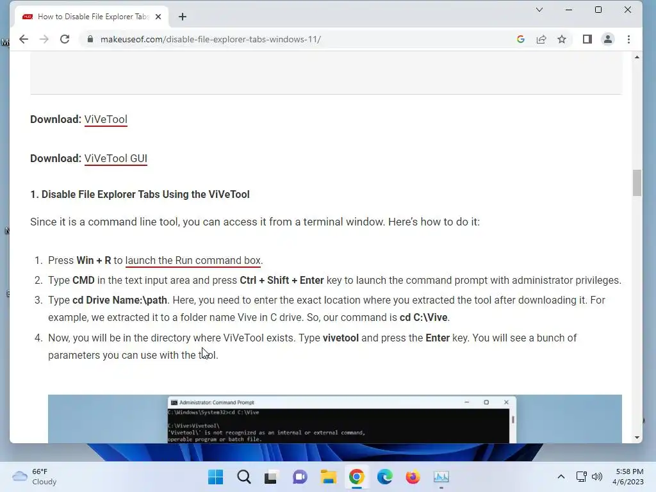
Task: Open the clock showing 5:58 PM
Action: [628, 477]
